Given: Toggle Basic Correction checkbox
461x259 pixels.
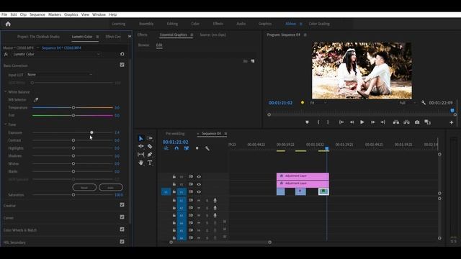Looking at the screenshot, I should [122, 65].
